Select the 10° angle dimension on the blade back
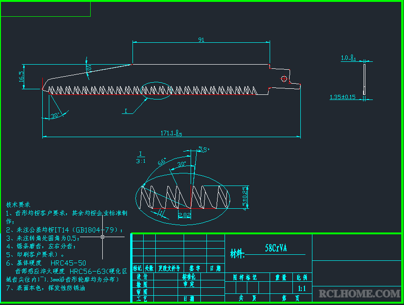Viewport: 404px width, 305px height. (89, 68)
